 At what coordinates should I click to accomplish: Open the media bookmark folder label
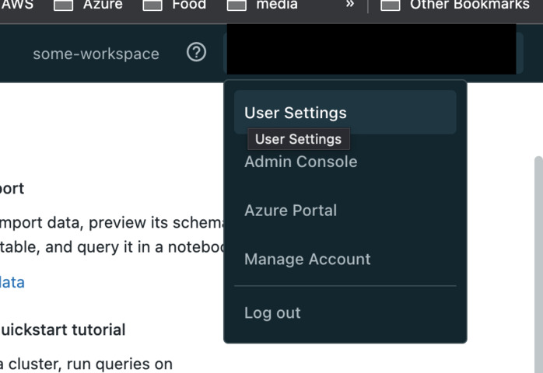[277, 5]
